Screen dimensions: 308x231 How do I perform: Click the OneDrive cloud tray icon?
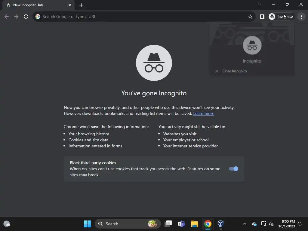coord(254,224)
